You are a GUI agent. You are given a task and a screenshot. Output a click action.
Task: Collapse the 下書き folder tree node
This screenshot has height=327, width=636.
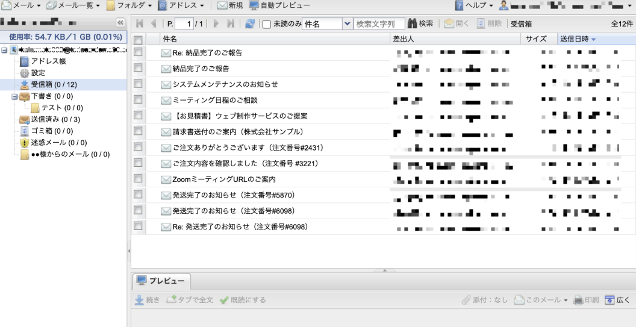point(14,96)
